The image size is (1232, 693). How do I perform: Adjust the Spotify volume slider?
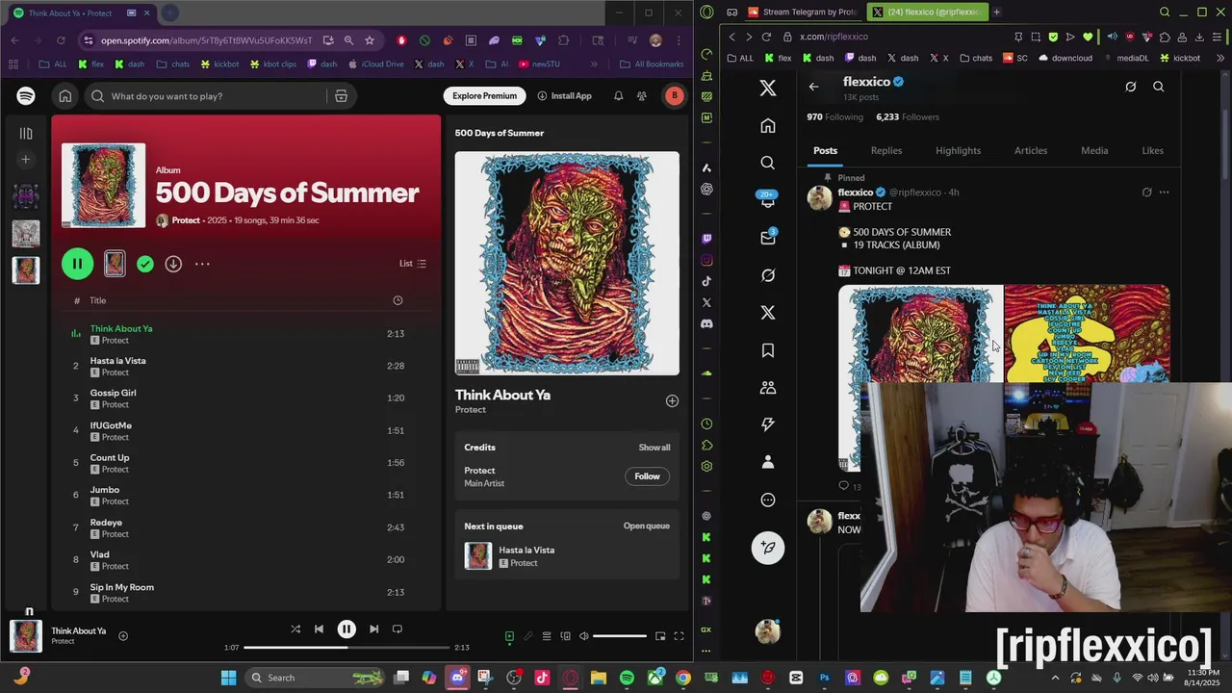click(620, 636)
